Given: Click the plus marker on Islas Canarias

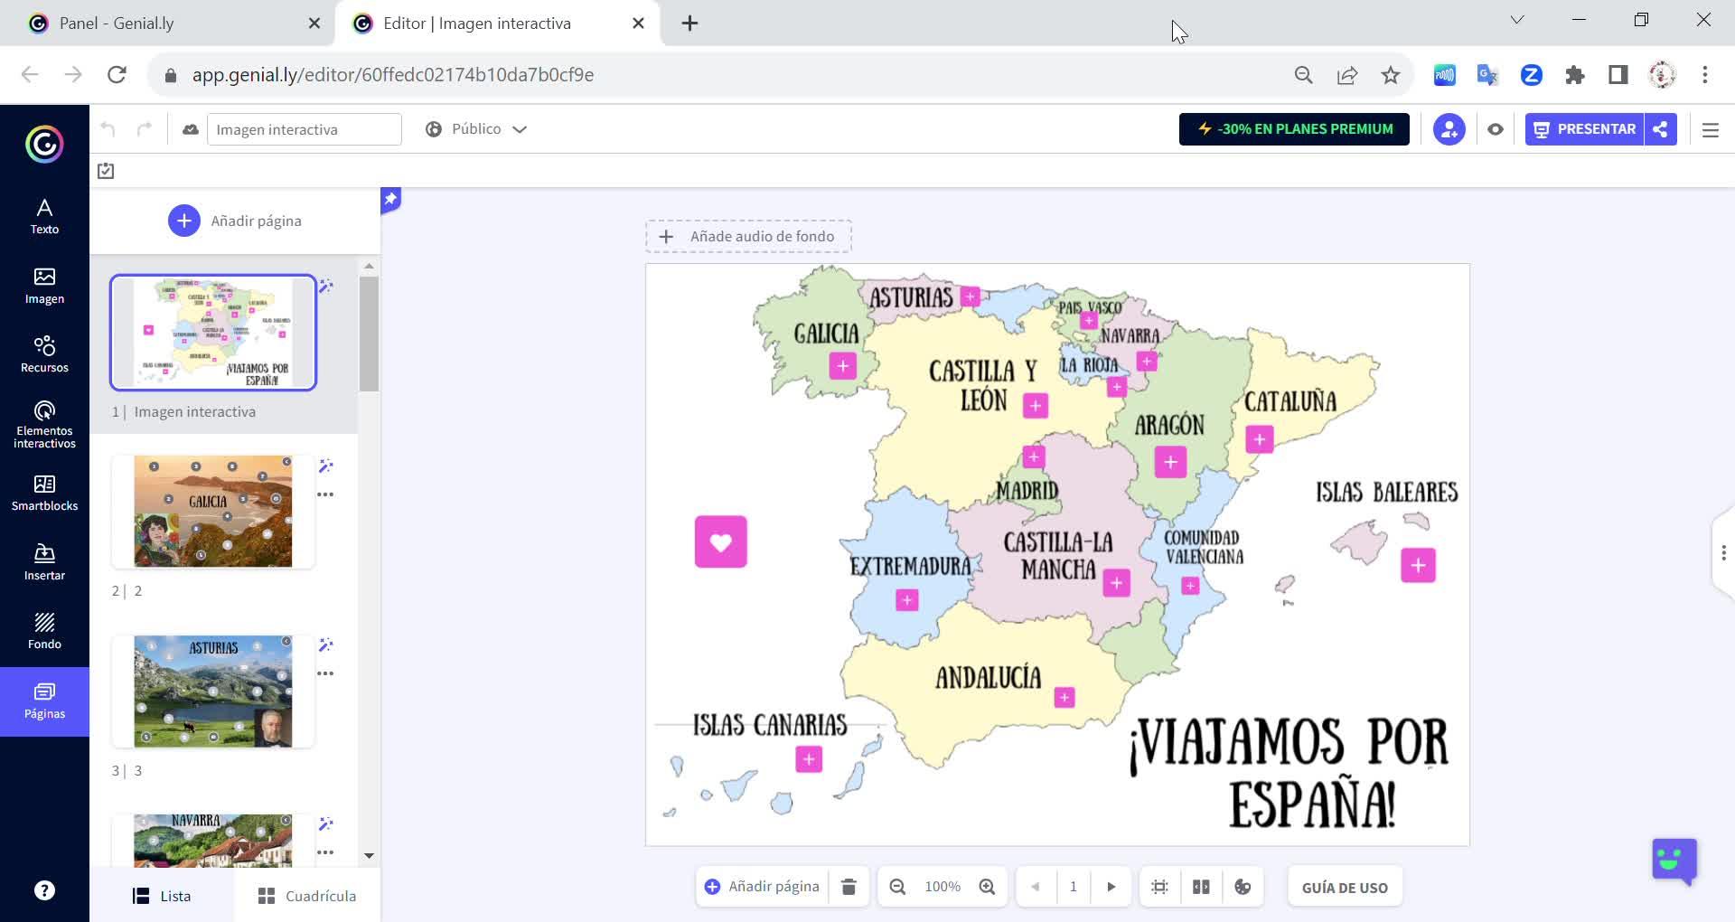Looking at the screenshot, I should tap(809, 759).
